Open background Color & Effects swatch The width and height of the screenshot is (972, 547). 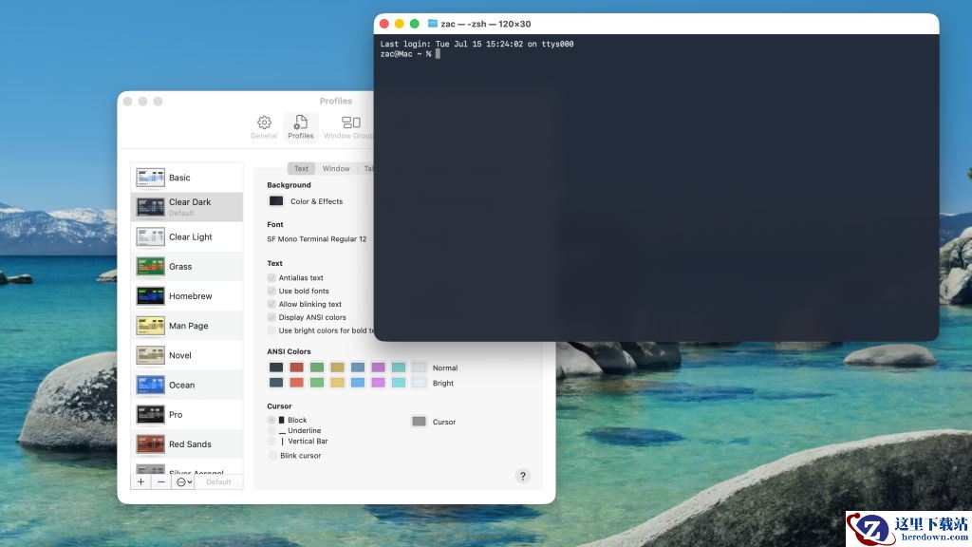276,201
